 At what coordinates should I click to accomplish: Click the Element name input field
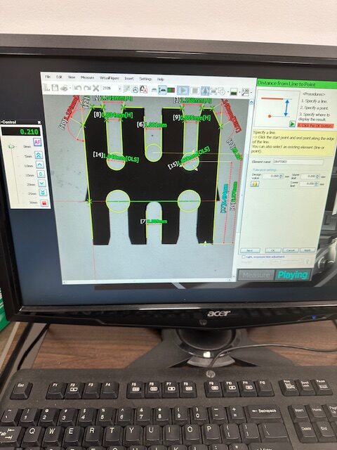tap(298, 162)
